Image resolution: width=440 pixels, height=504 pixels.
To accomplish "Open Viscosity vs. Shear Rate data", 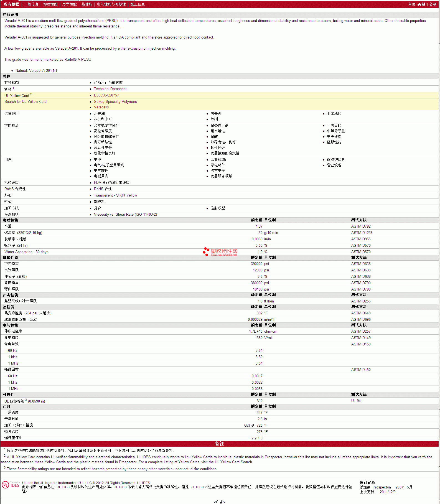I will pyautogui.click(x=125, y=214).
